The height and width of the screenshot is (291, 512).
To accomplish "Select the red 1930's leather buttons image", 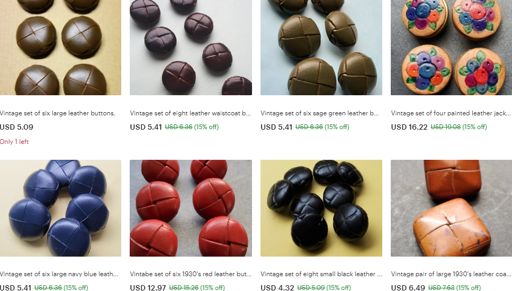I will pyautogui.click(x=191, y=208).
